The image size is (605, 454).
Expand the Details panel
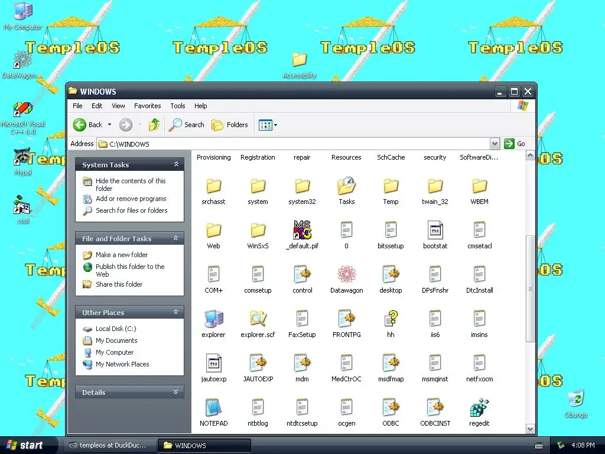point(176,392)
